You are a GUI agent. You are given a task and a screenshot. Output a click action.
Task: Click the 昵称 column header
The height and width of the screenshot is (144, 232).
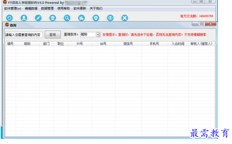[28, 44]
